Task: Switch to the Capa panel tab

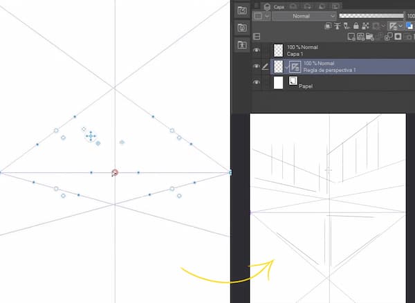Action: pos(279,6)
